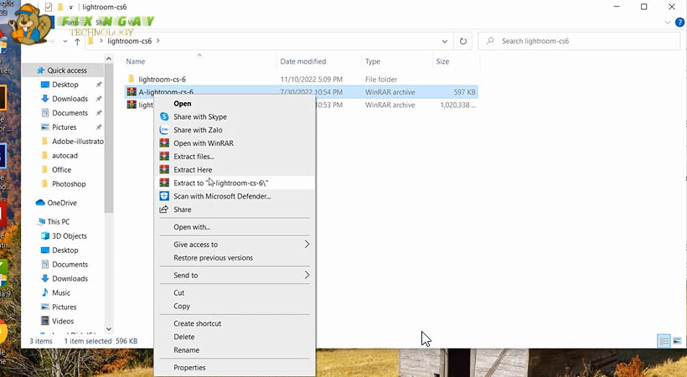The height and width of the screenshot is (377, 687).
Task: Click the Zalo icon in the menu
Action: click(x=164, y=130)
